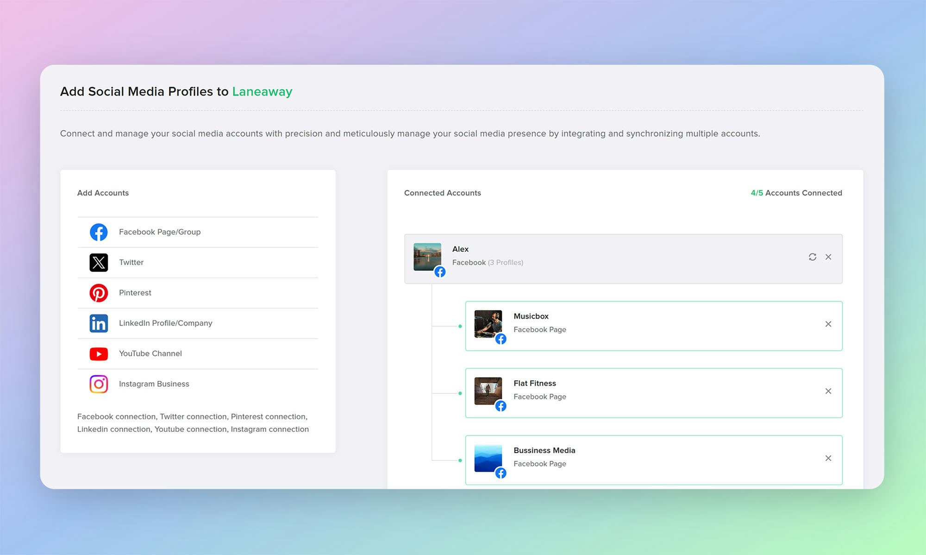926x555 pixels.
Task: Select the LinkedIn Profile/Company option
Action: click(x=165, y=323)
